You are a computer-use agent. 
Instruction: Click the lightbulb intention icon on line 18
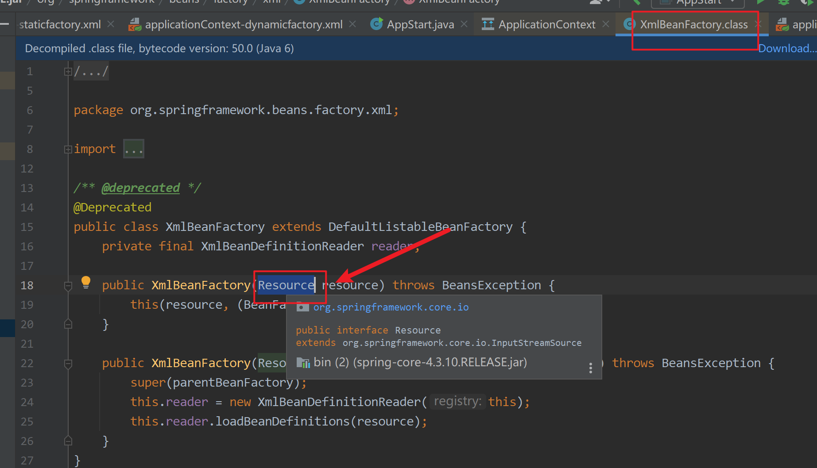(x=86, y=282)
